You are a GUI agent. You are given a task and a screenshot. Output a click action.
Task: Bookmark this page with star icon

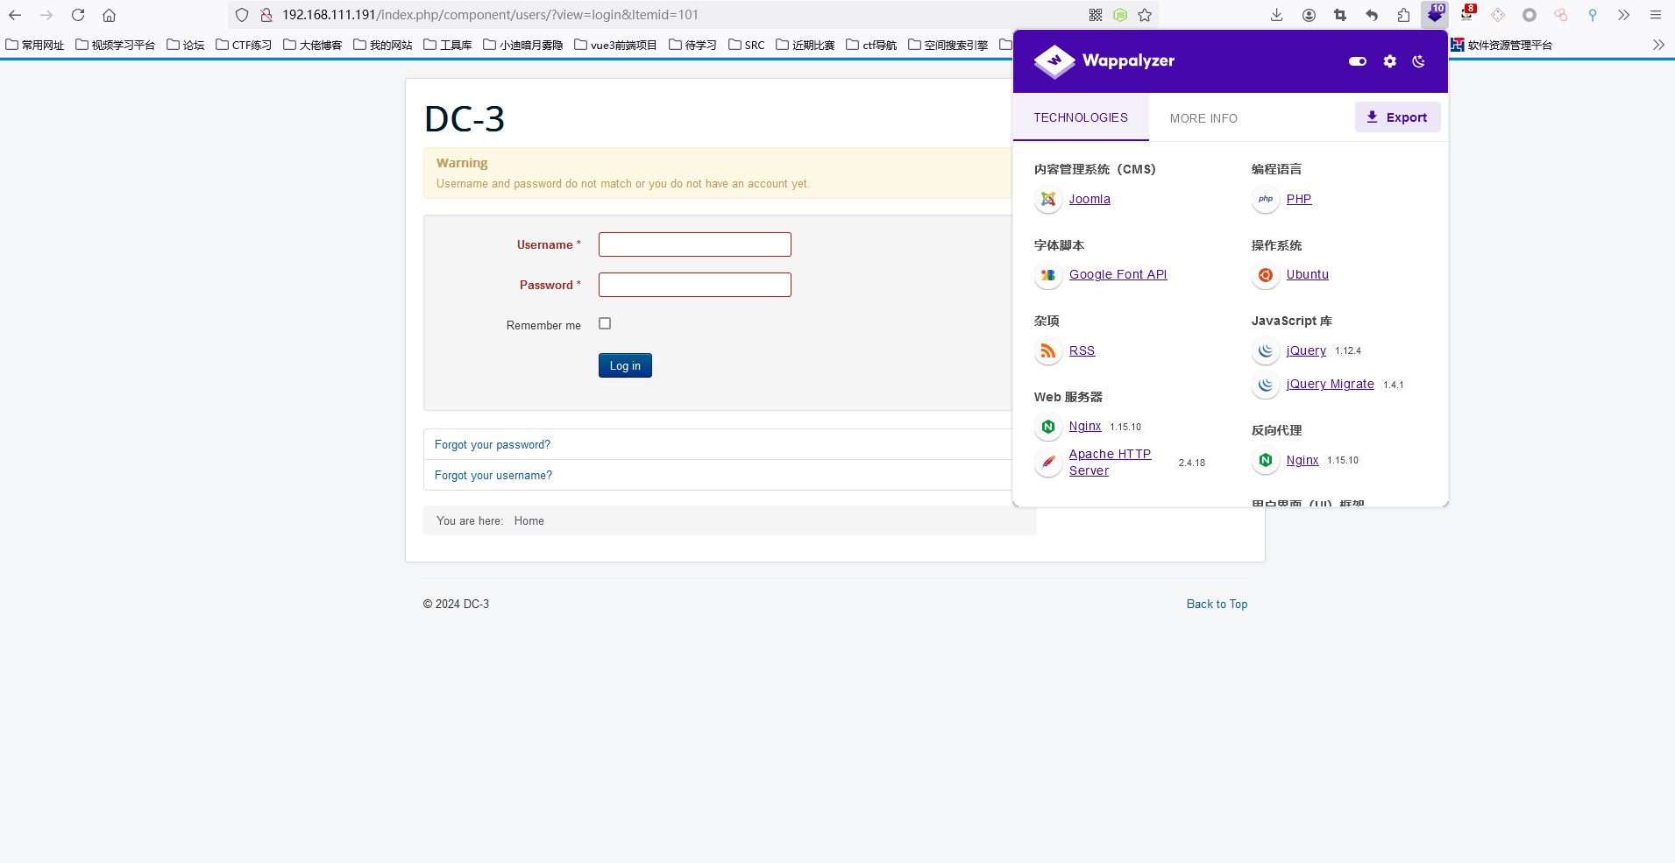(x=1145, y=15)
